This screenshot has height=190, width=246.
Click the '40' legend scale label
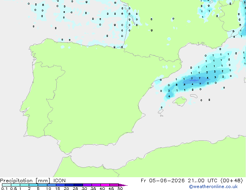tap(102, 188)
